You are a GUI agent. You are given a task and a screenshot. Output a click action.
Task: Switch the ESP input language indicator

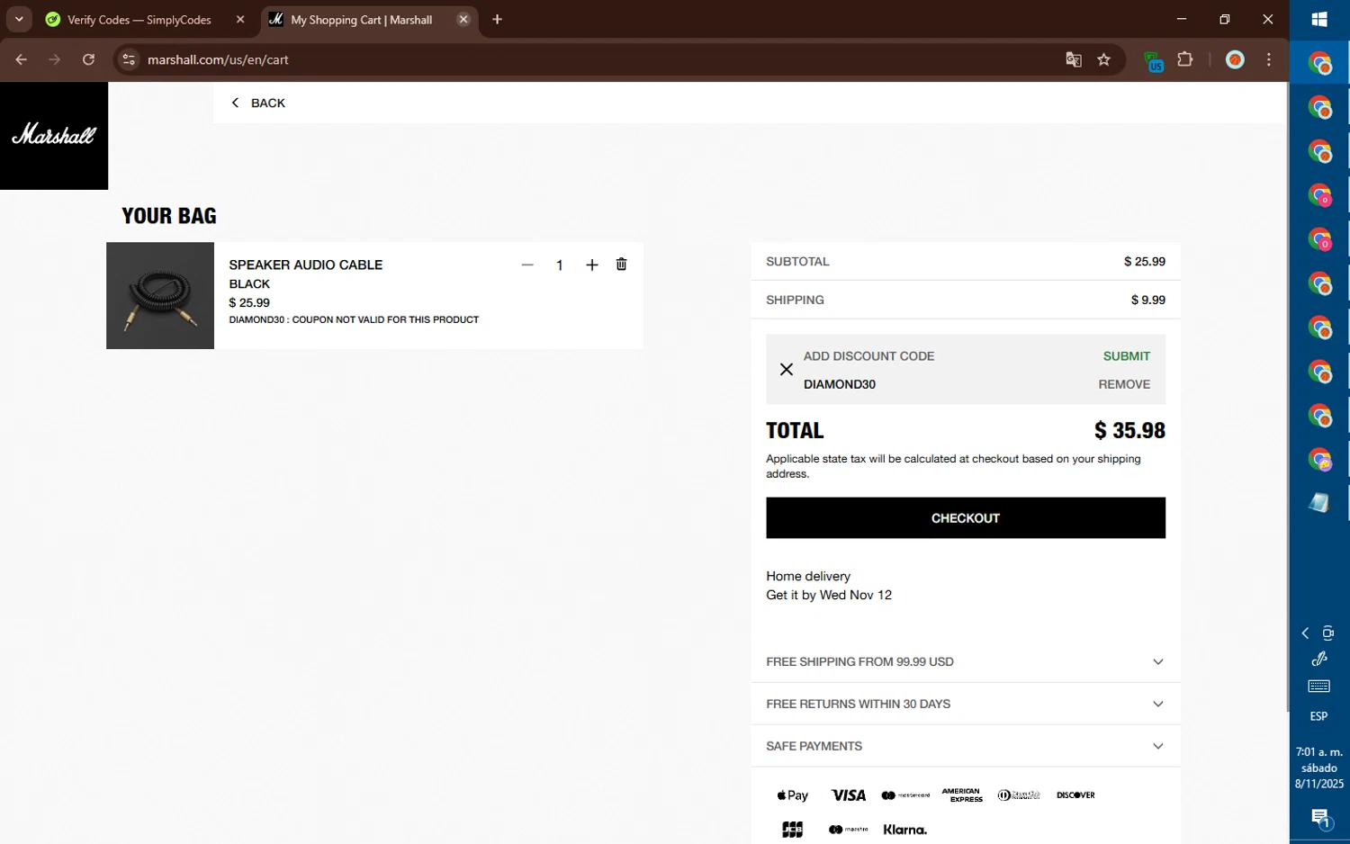(1318, 716)
